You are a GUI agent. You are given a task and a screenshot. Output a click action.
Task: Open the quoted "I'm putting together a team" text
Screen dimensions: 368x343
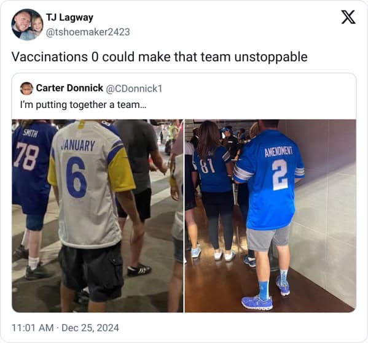coord(84,104)
